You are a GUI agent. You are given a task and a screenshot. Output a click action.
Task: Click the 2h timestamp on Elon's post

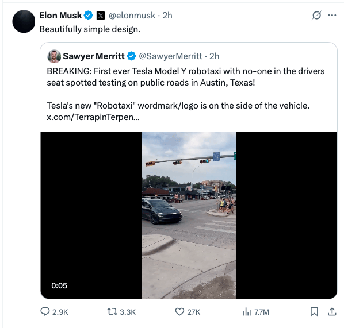coord(167,16)
